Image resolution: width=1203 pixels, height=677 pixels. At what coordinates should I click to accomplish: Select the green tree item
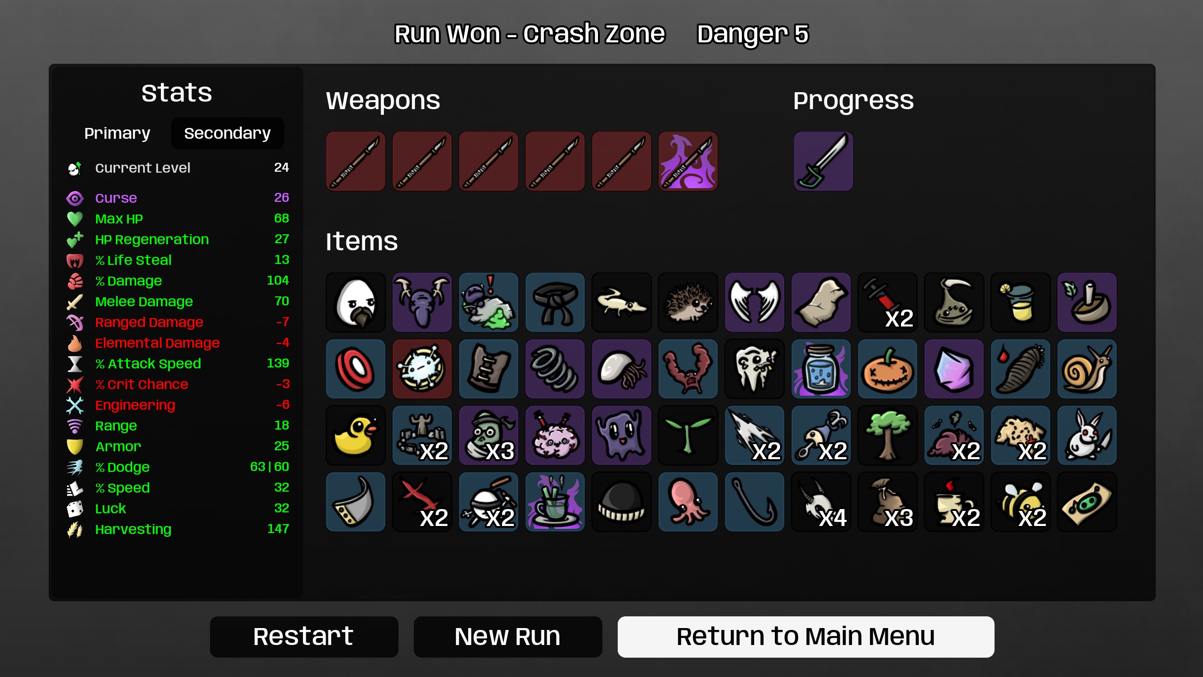coord(887,436)
